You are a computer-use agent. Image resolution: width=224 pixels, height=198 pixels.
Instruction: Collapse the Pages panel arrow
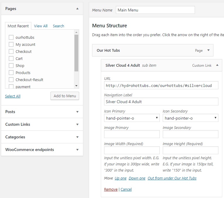pyautogui.click(x=77, y=9)
